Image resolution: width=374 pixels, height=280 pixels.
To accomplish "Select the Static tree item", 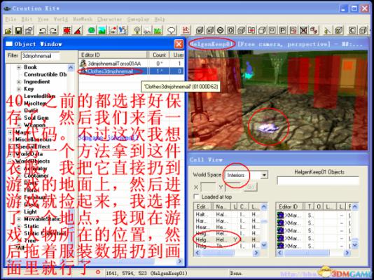I will pyautogui.click(x=32, y=226).
